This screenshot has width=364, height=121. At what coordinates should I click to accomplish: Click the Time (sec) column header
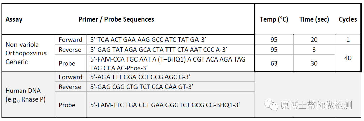coord(314,19)
